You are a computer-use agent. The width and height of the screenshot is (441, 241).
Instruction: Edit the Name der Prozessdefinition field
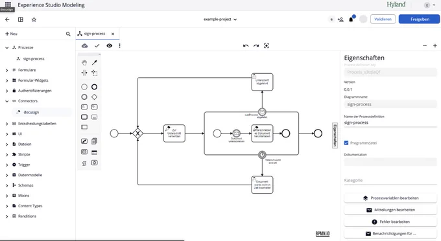390,122
